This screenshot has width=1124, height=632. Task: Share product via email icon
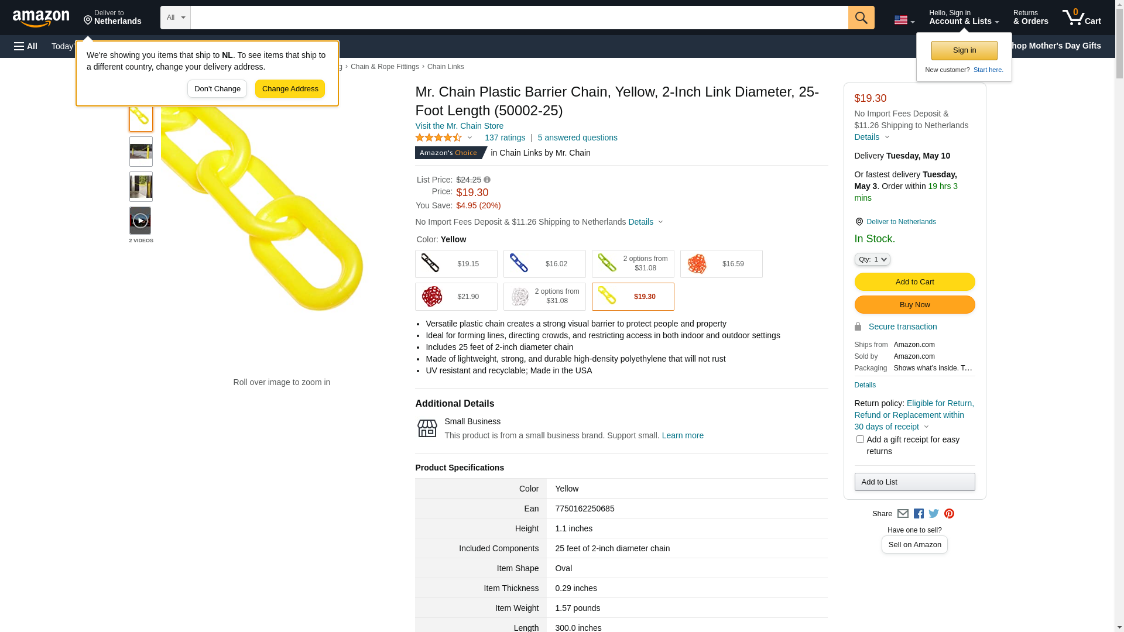point(903,514)
